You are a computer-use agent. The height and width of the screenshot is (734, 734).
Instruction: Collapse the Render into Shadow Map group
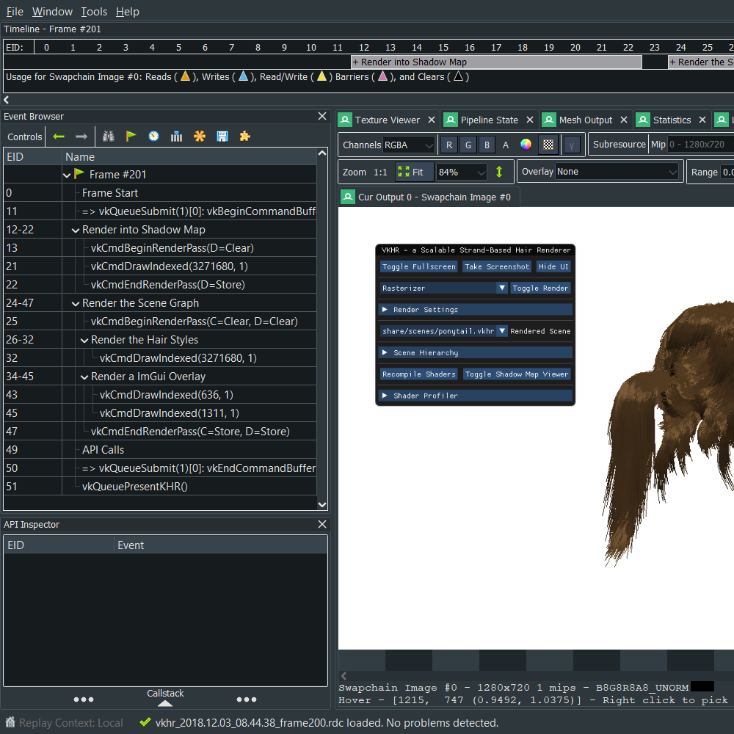pyautogui.click(x=76, y=230)
